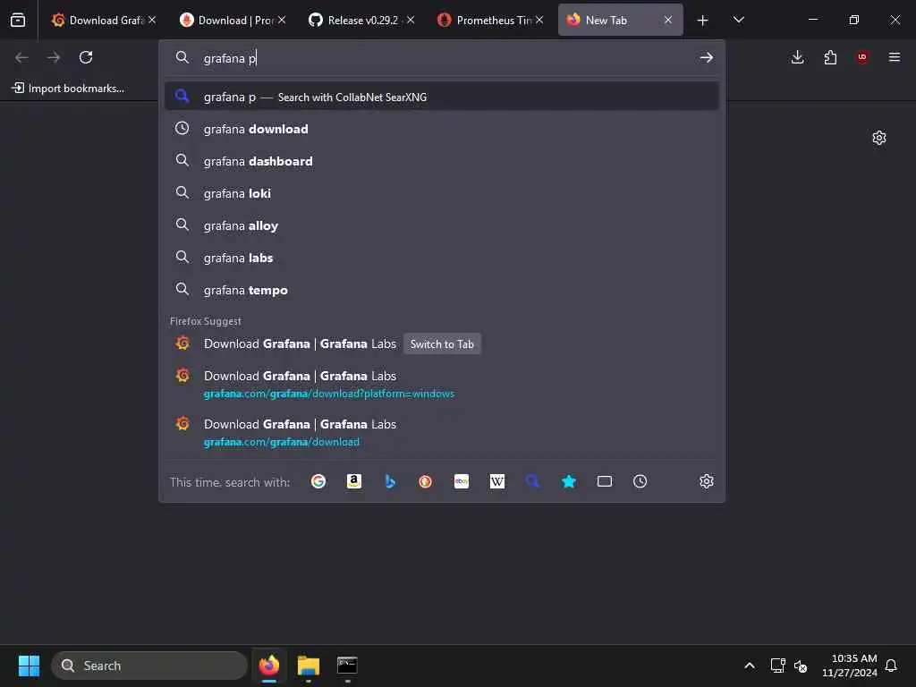
Task: Choose 'grafana download' history suggestion
Action: 442,129
